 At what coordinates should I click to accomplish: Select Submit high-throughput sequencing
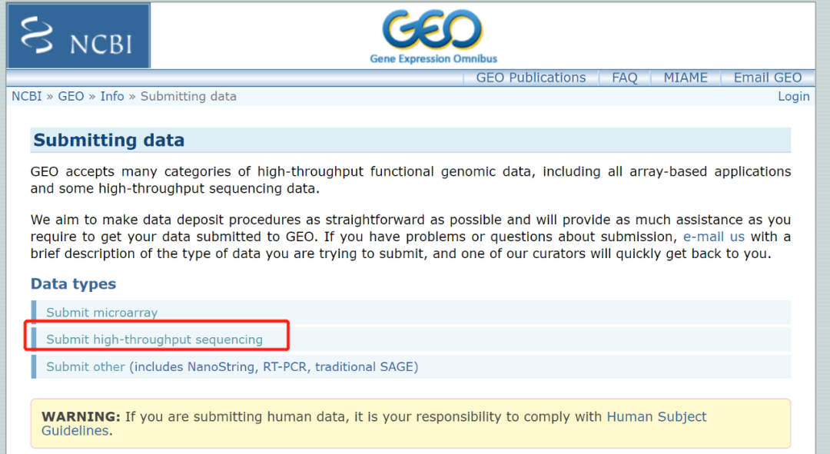coord(154,340)
